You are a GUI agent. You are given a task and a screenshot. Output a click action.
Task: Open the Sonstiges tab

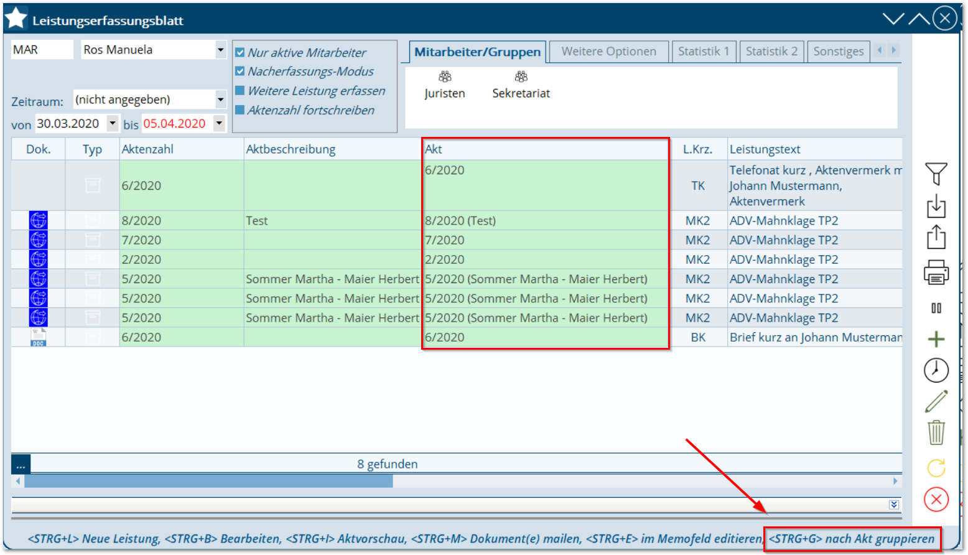pyautogui.click(x=838, y=51)
